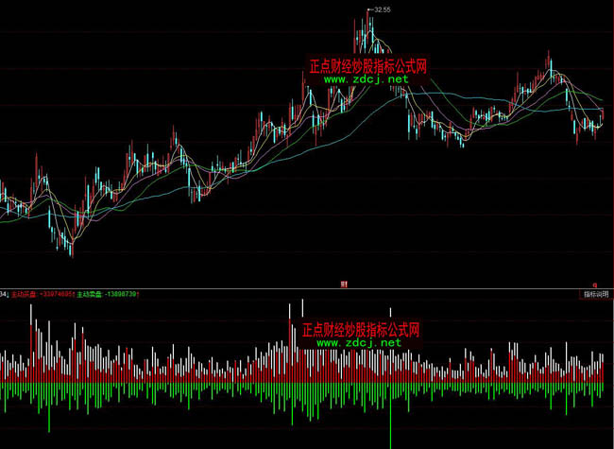Screen dimensions: 614x449
Task: Click the red 'q' marker at the chart's right edge
Action: click(595, 283)
